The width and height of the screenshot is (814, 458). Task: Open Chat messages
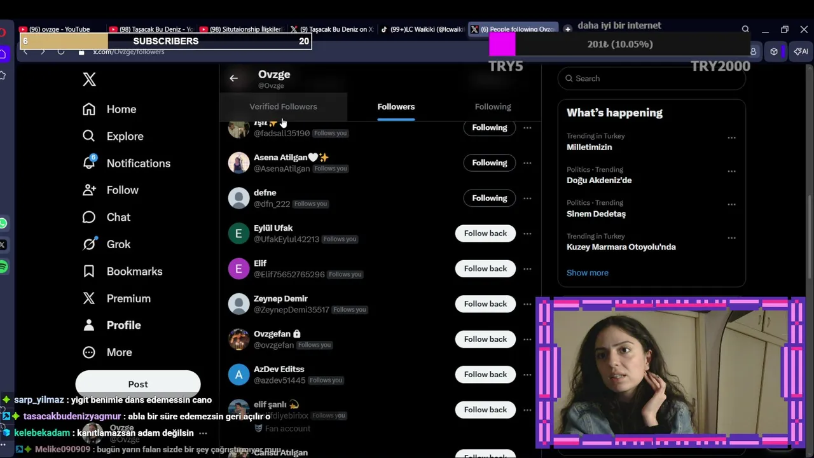106,218
